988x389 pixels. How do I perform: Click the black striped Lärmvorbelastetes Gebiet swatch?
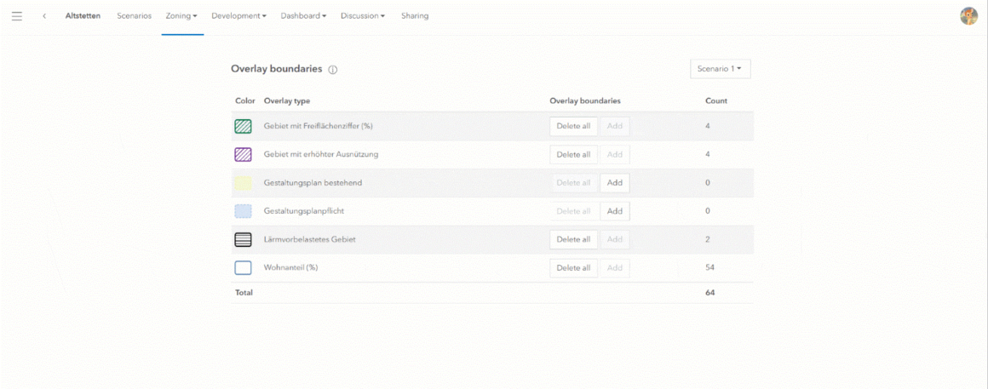244,239
